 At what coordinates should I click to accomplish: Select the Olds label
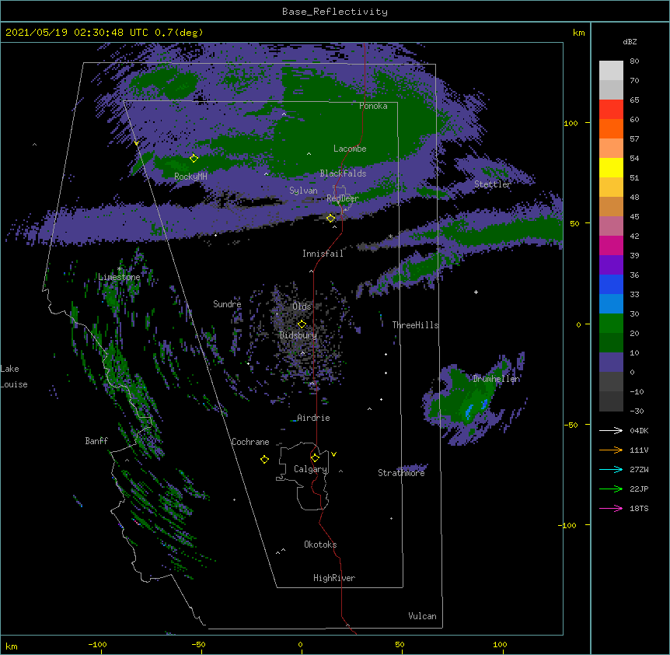[x=302, y=306]
